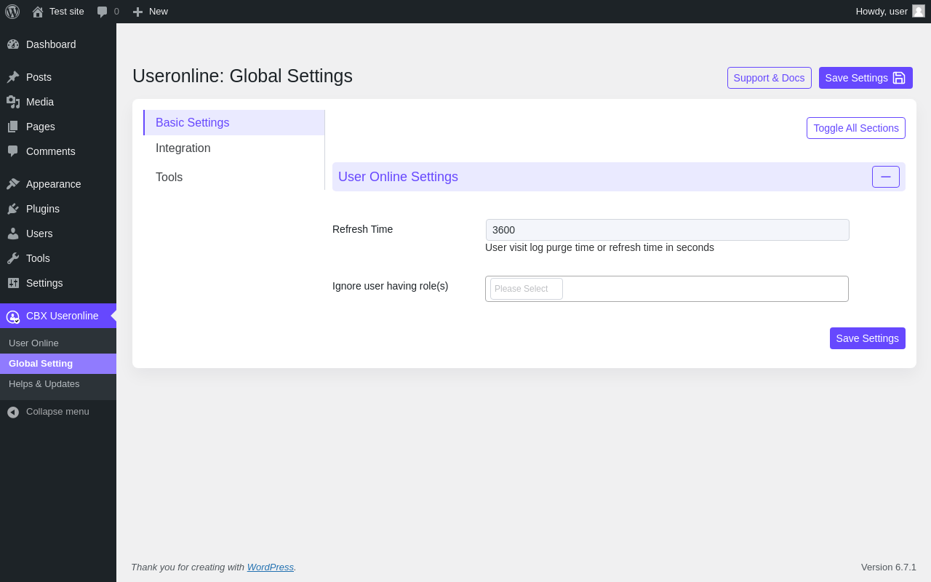Click the Test site label
Screen dimensions: 931x582
[x=67, y=12]
